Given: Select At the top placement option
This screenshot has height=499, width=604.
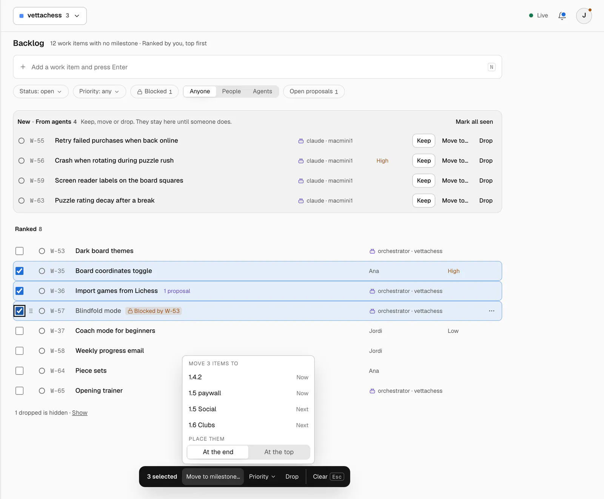Looking at the screenshot, I should click(x=279, y=452).
